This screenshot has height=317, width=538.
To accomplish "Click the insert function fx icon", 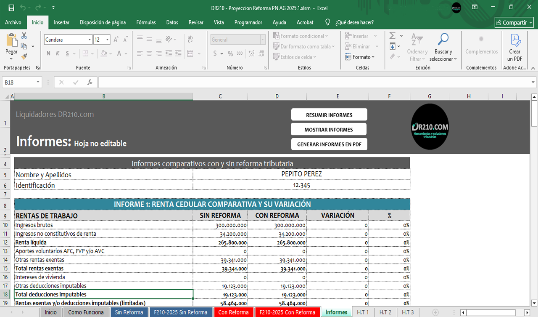I will point(90,83).
